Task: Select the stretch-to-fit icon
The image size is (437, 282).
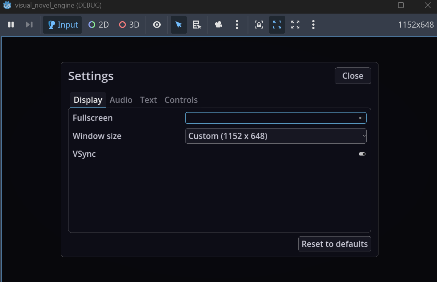Action: [x=277, y=25]
